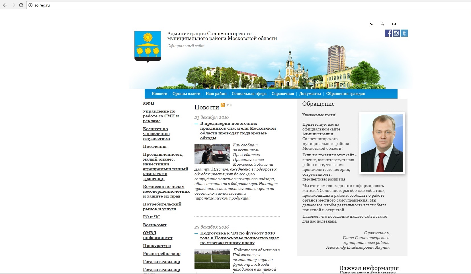471x274 pixels.
Task: Open the Facebook social icon
Action: 388,33
